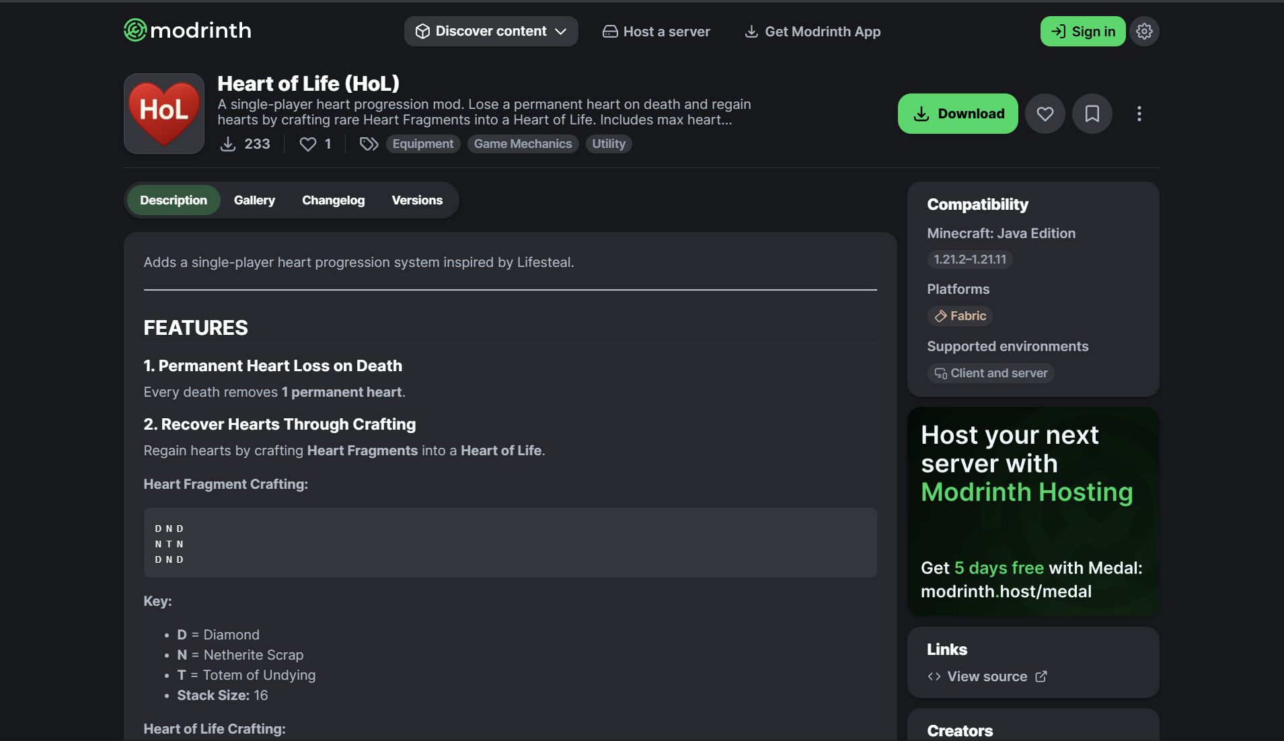The width and height of the screenshot is (1284, 741).
Task: Click the Fabric platform tag
Action: pos(960,316)
